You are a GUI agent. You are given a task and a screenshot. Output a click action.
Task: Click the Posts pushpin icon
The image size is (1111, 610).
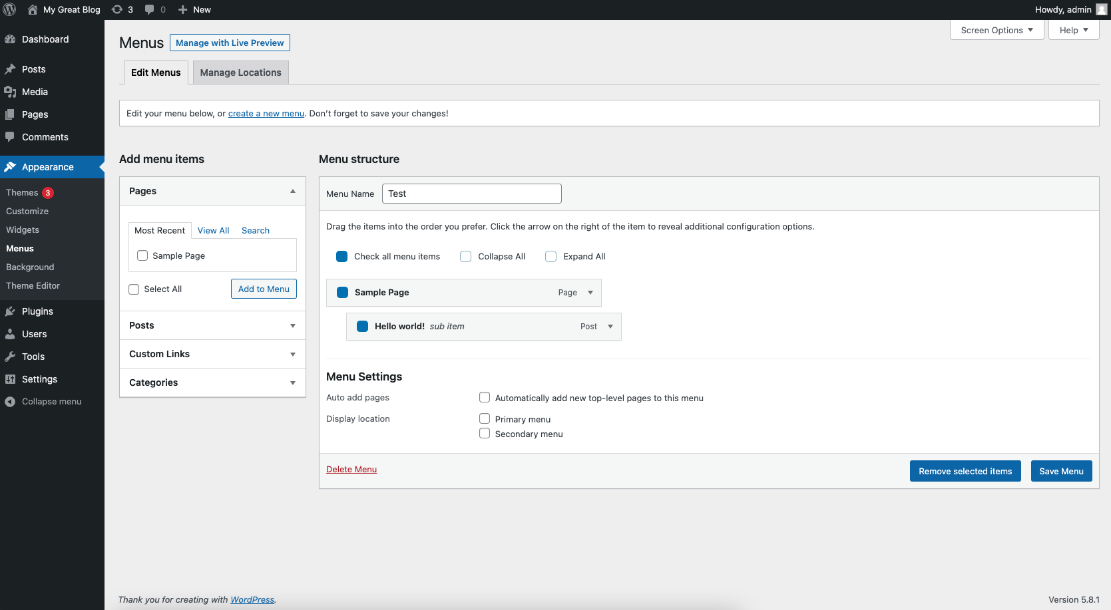10,69
